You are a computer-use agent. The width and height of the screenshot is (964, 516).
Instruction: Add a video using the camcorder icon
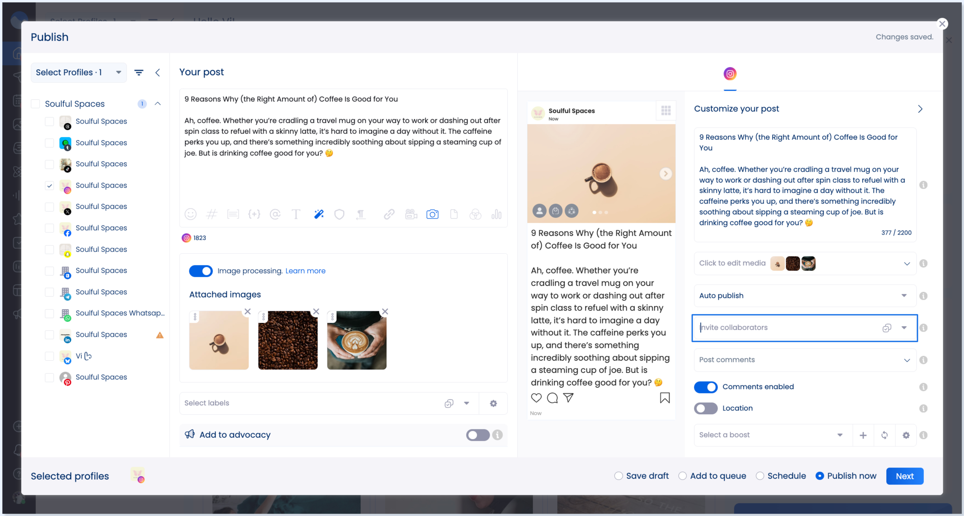[410, 214]
